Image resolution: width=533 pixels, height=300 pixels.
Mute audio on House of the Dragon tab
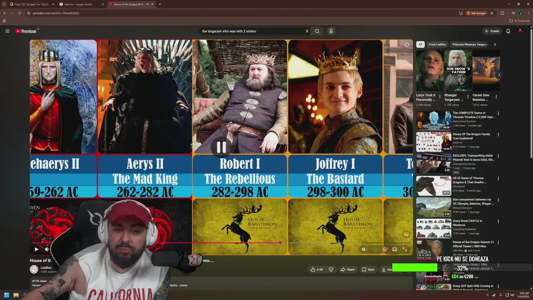click(147, 4)
